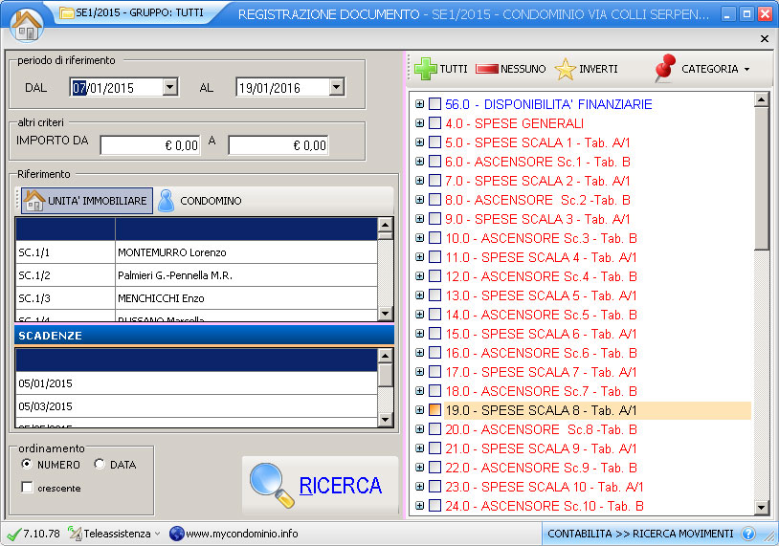
Task: Click the magnifying glass RICERCA icon
Action: point(271,485)
